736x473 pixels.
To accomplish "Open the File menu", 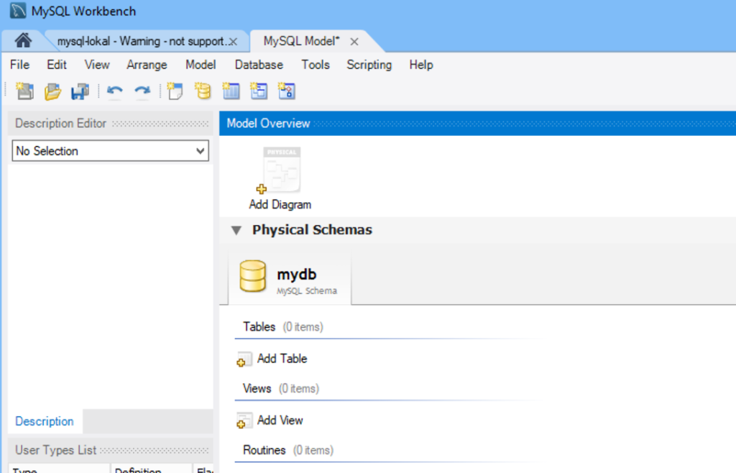I will tap(19, 65).
